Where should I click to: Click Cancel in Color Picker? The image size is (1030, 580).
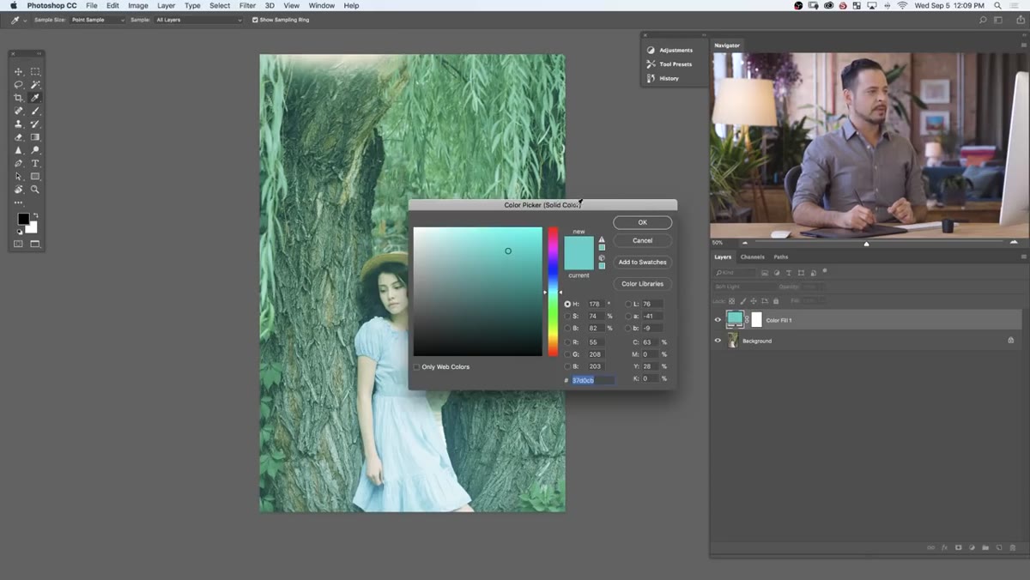click(642, 240)
